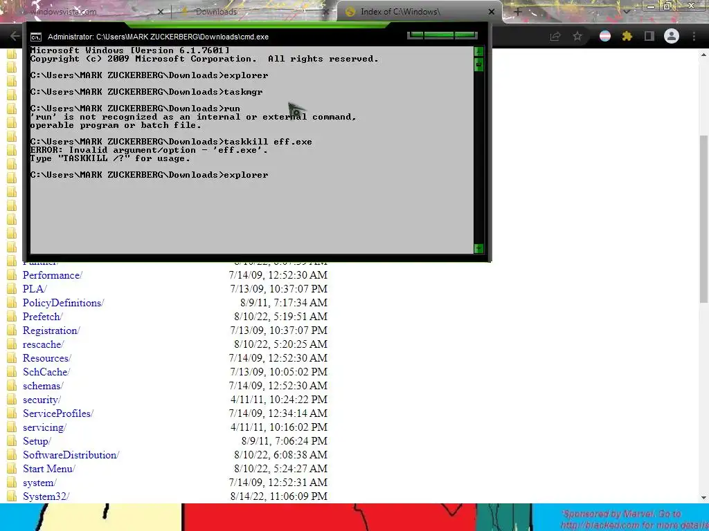Viewport: 709px width, 531px height.
Task: Click the cmd window scrollbar thumb
Action: tap(479, 64)
